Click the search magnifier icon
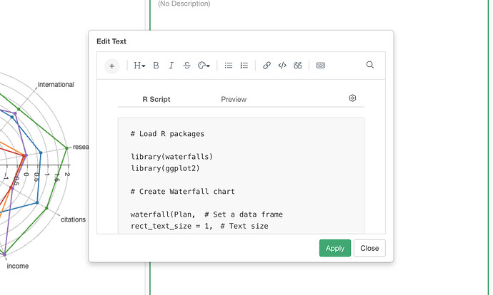This screenshot has width=493, height=295. 370,65
